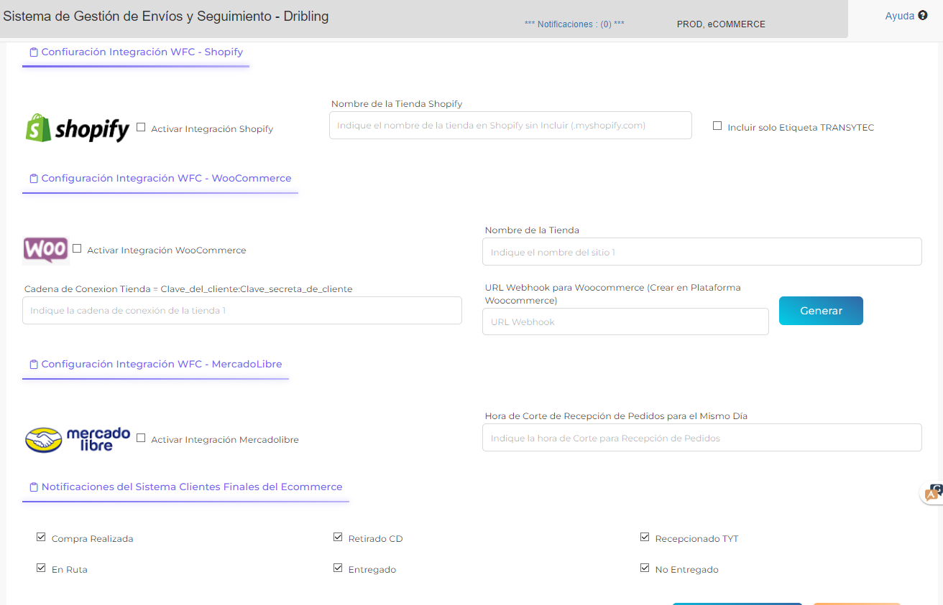Viewport: 943px width, 605px height.
Task: Click clipboard icon beside Notificaciones del Sistema heading
Action: tap(34, 487)
